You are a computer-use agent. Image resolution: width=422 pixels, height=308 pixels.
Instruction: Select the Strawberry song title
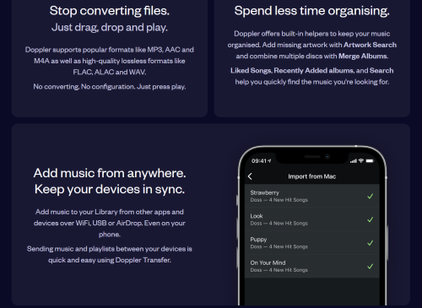[x=264, y=192]
